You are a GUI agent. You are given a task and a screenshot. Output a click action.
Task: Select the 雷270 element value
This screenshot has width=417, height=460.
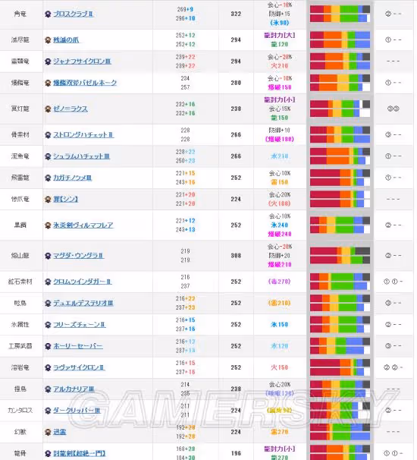(x=279, y=432)
